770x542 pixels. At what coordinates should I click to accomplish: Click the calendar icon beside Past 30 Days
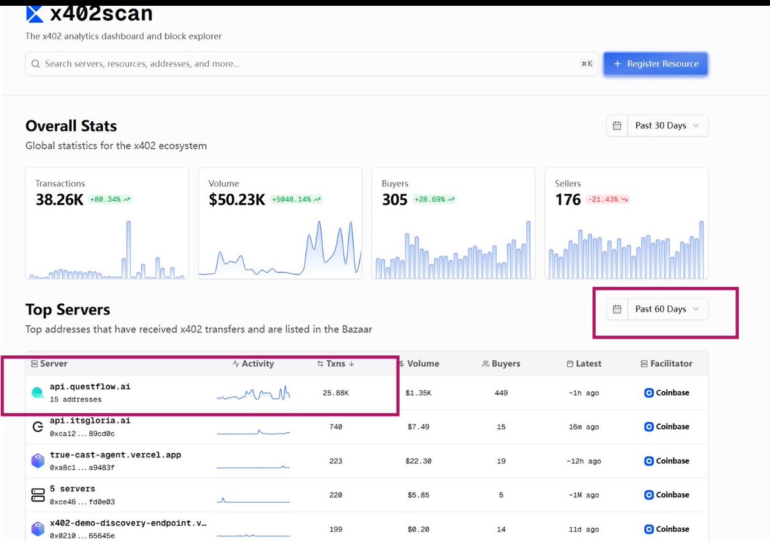point(617,125)
